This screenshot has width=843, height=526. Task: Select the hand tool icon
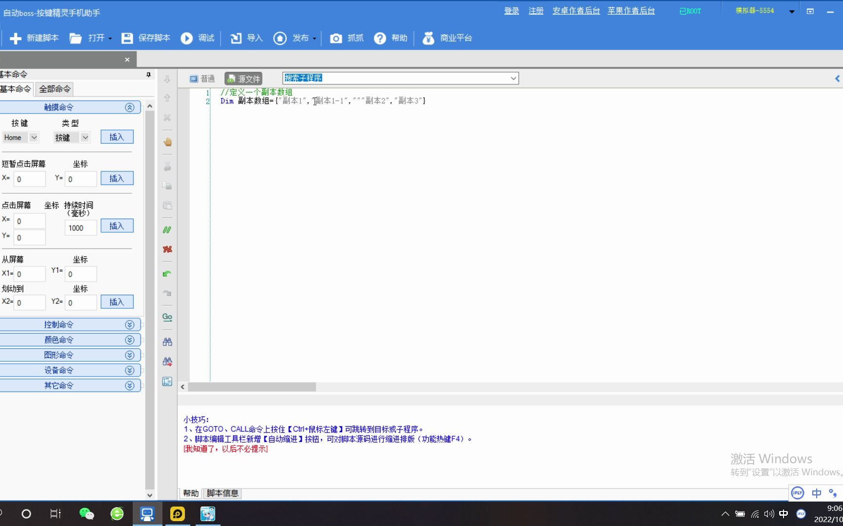167,142
